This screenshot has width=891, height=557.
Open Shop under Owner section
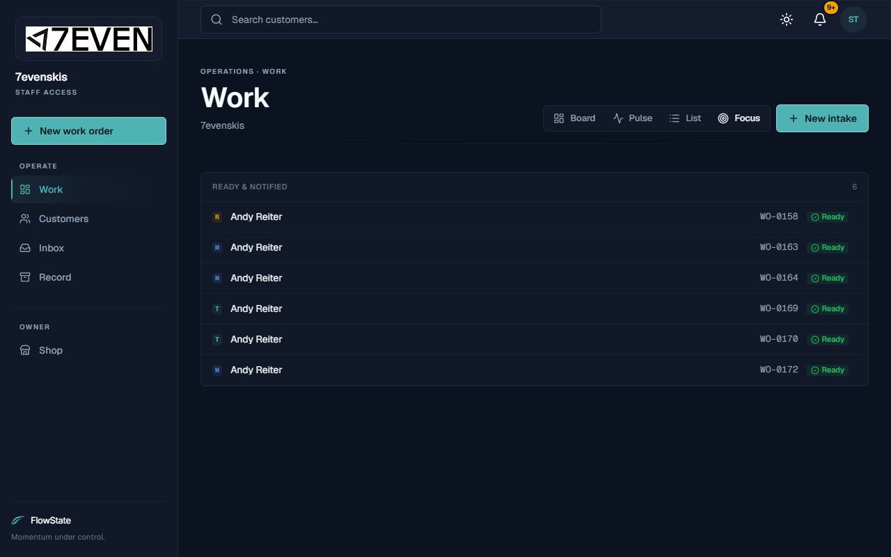[88, 350]
